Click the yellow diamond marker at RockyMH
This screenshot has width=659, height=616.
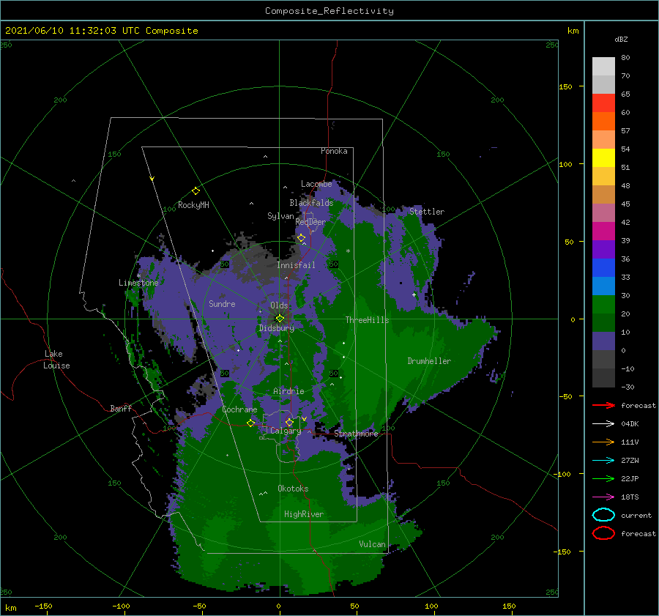(196, 191)
